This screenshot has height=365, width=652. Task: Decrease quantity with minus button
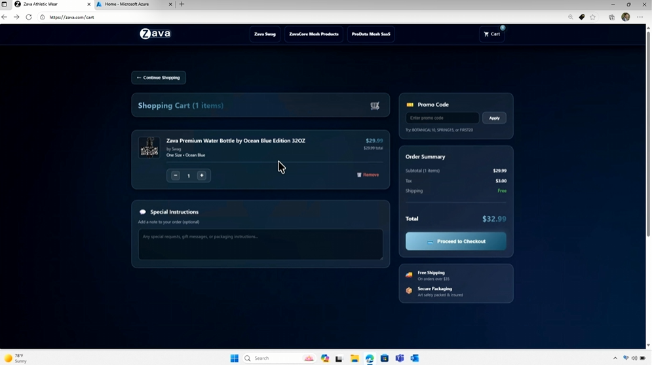(x=176, y=175)
